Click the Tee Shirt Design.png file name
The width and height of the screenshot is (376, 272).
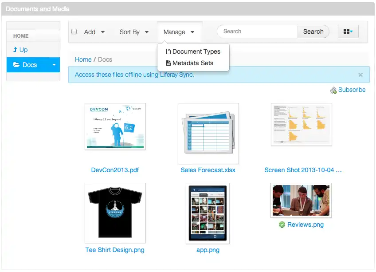pyautogui.click(x=115, y=250)
